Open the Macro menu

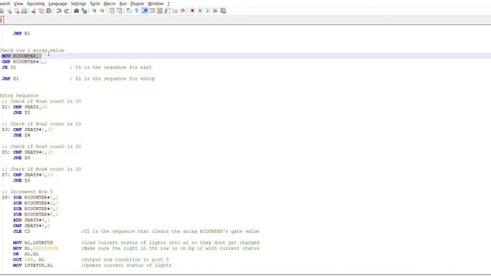tap(110, 4)
